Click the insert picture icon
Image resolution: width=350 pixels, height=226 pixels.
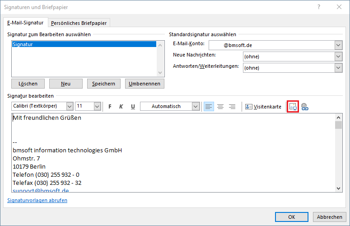[x=293, y=107]
